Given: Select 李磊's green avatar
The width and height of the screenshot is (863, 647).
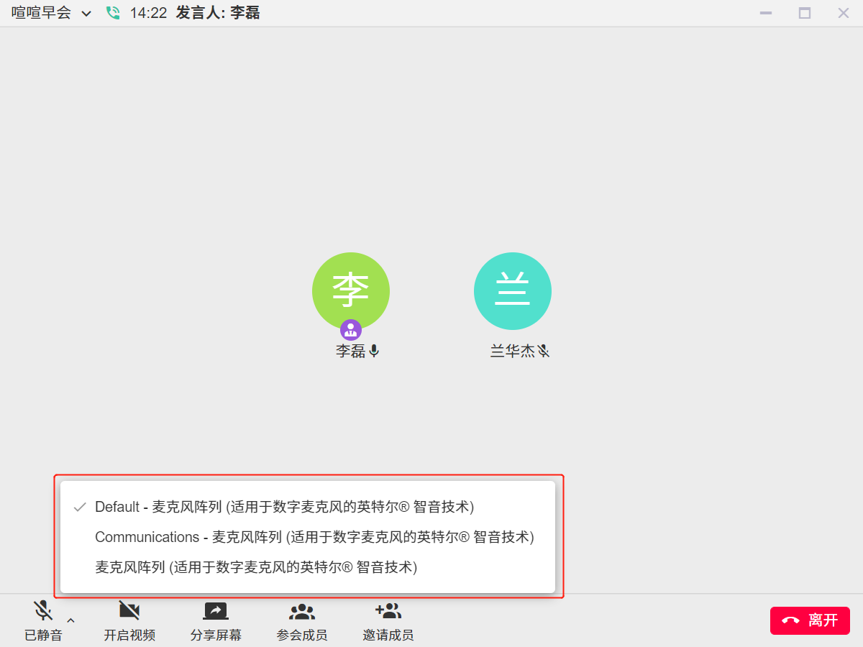Looking at the screenshot, I should 351,291.
